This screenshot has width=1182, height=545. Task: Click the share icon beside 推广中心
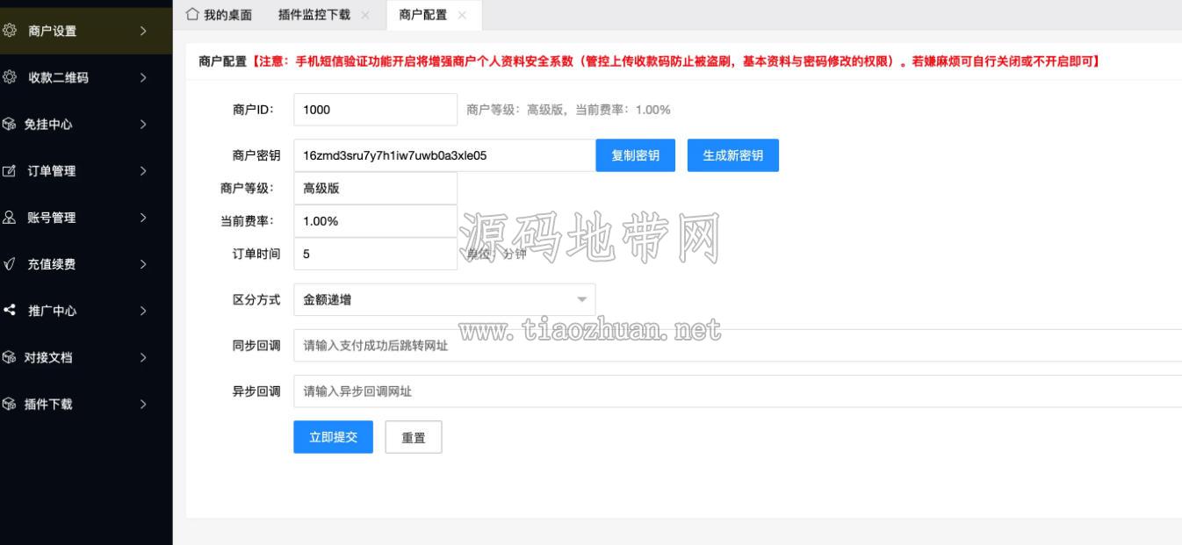(9, 310)
